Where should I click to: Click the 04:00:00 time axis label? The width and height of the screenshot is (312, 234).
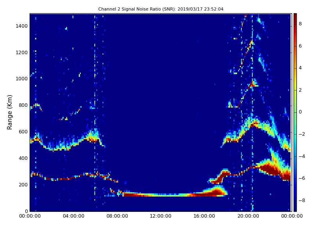tap(74, 216)
